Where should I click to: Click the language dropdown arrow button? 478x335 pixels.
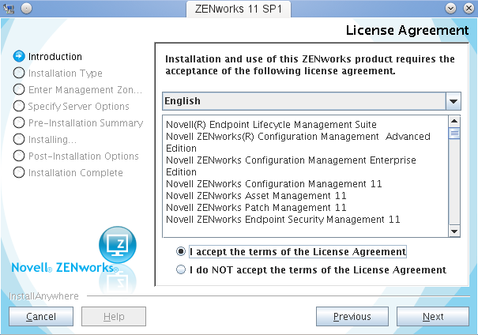click(454, 101)
